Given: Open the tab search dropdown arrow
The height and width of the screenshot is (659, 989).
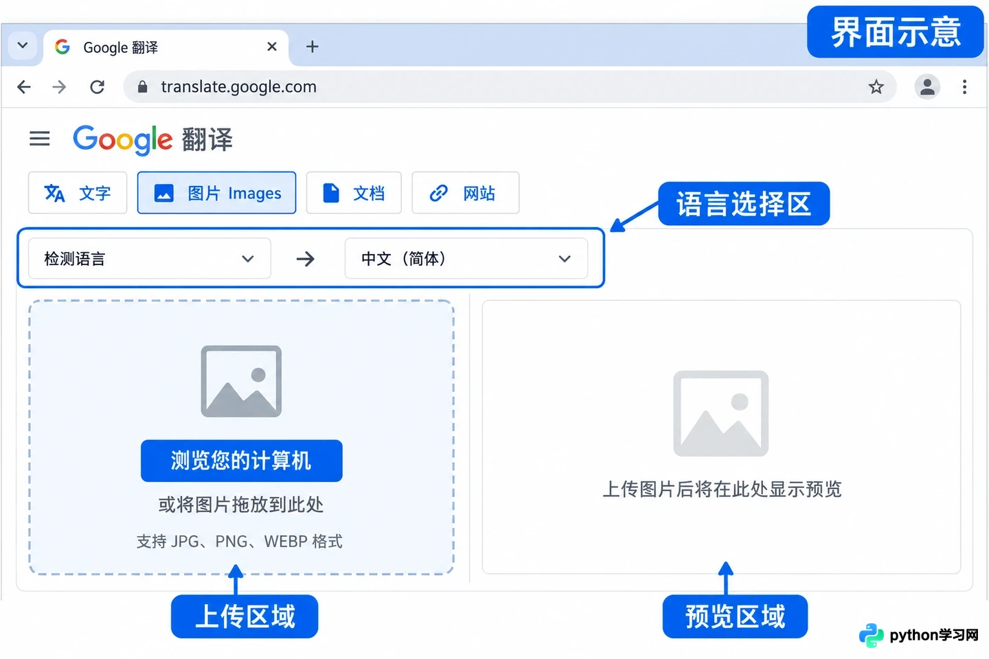Looking at the screenshot, I should coord(23,46).
